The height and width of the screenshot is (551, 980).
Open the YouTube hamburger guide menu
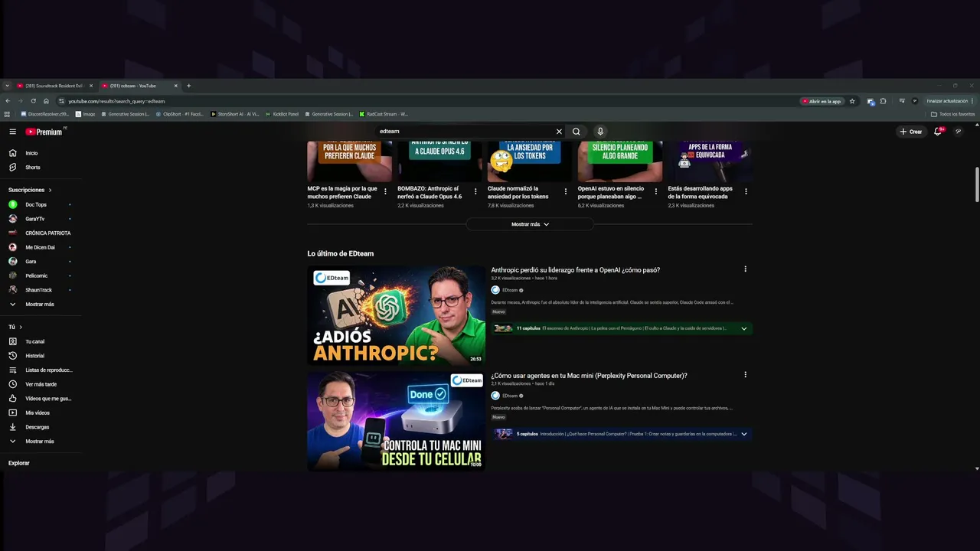pos(12,132)
